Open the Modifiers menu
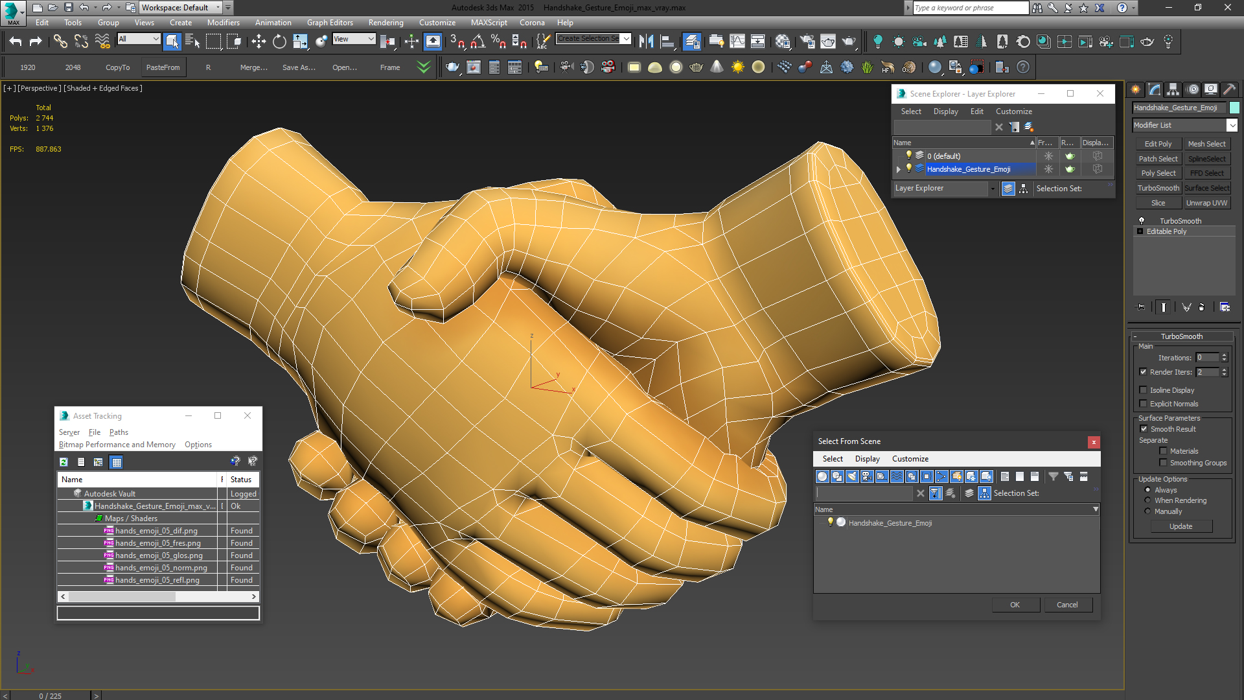 tap(223, 23)
